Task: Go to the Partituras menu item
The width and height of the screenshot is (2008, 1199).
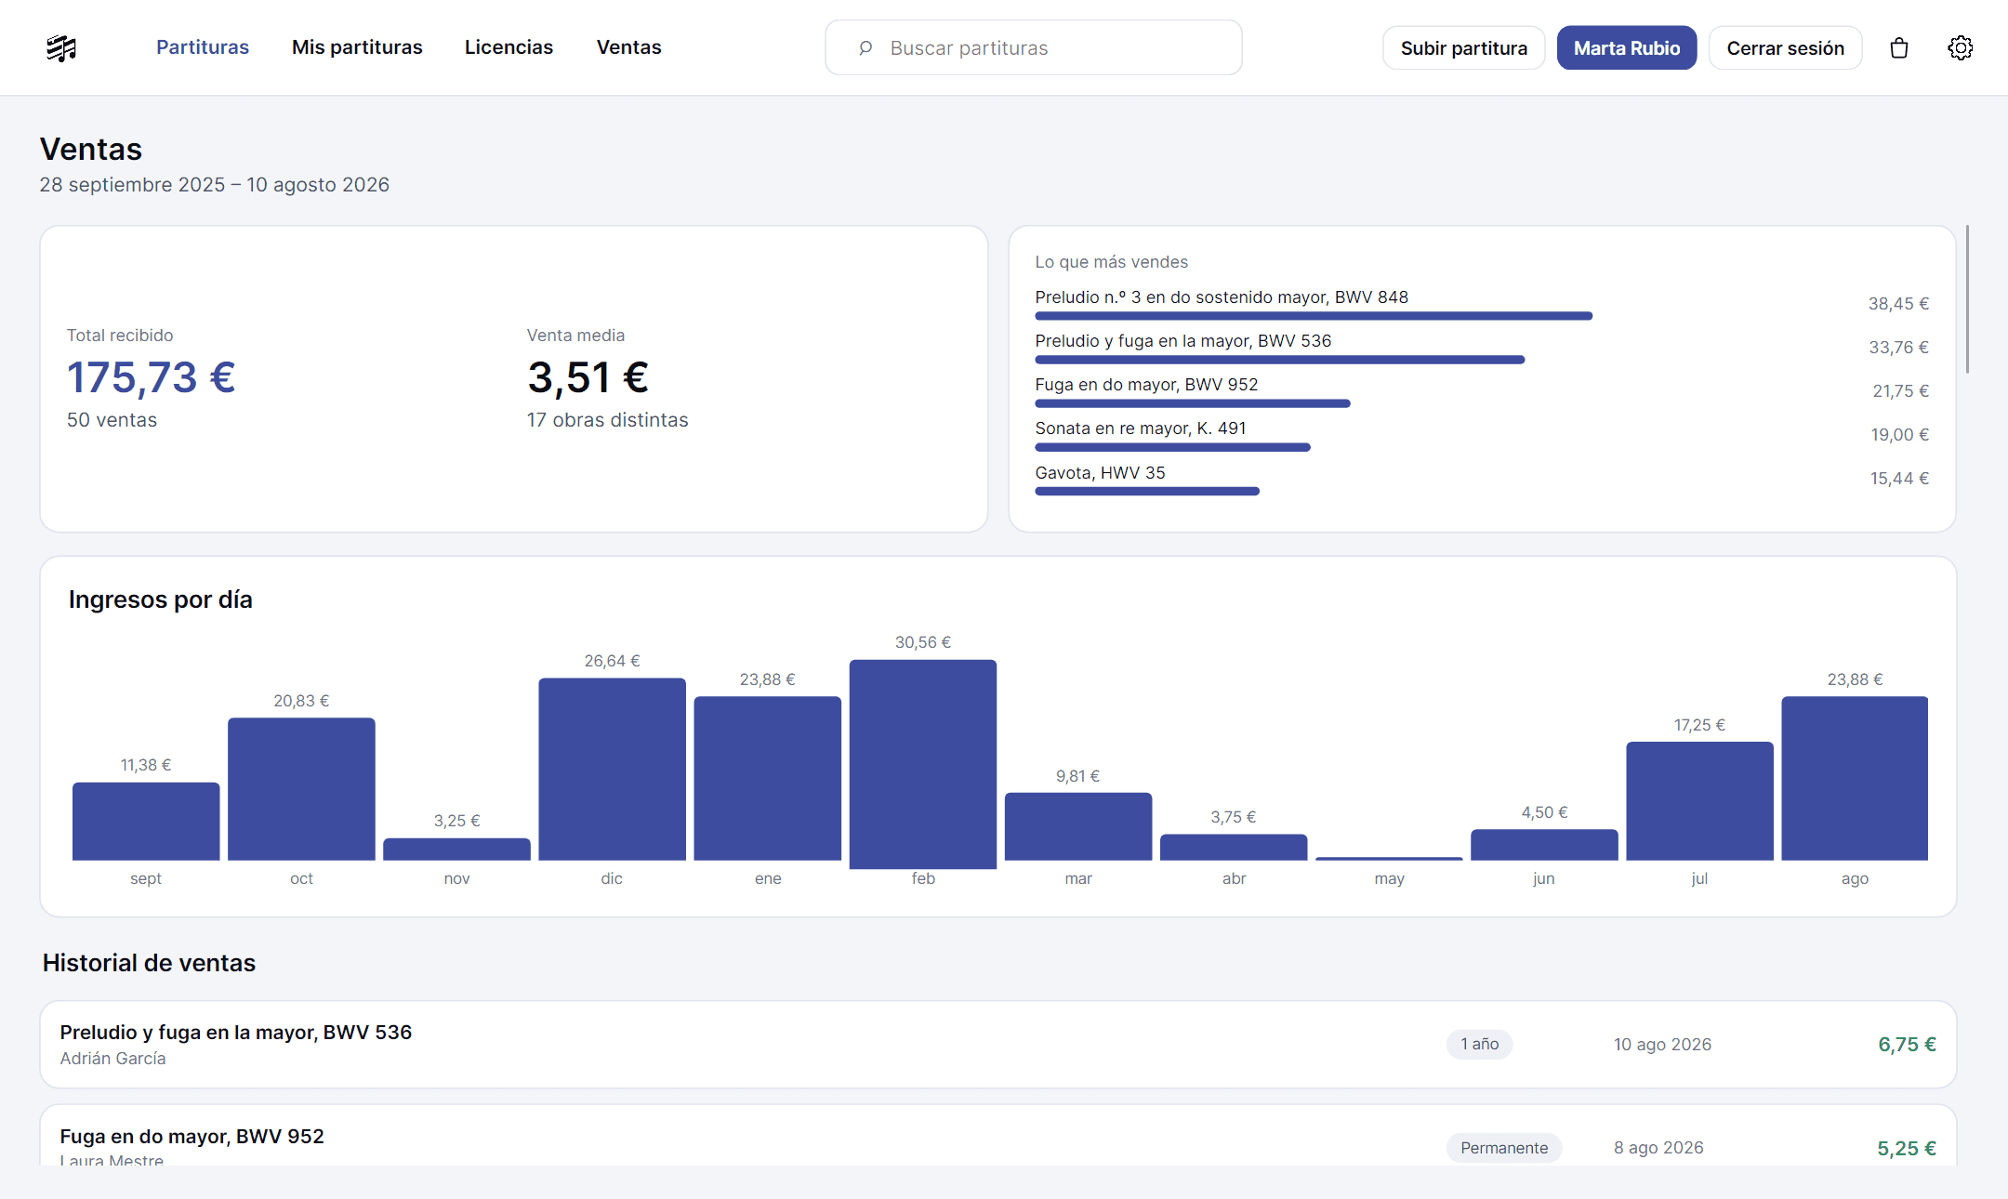Action: 203,47
